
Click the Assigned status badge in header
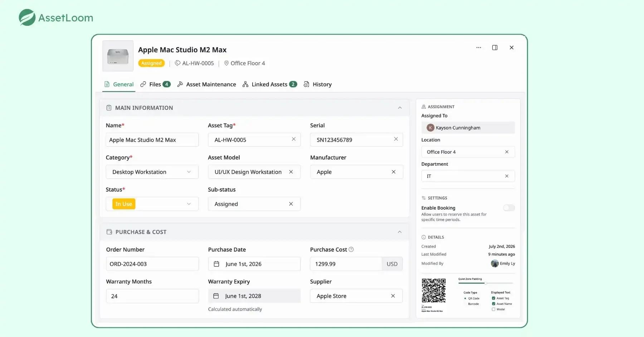tap(151, 63)
